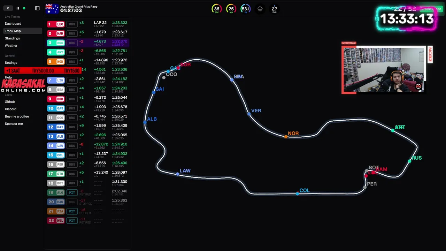This screenshot has height=251, width=446.
Task: Click the Sponsor me link
Action: [14, 124]
